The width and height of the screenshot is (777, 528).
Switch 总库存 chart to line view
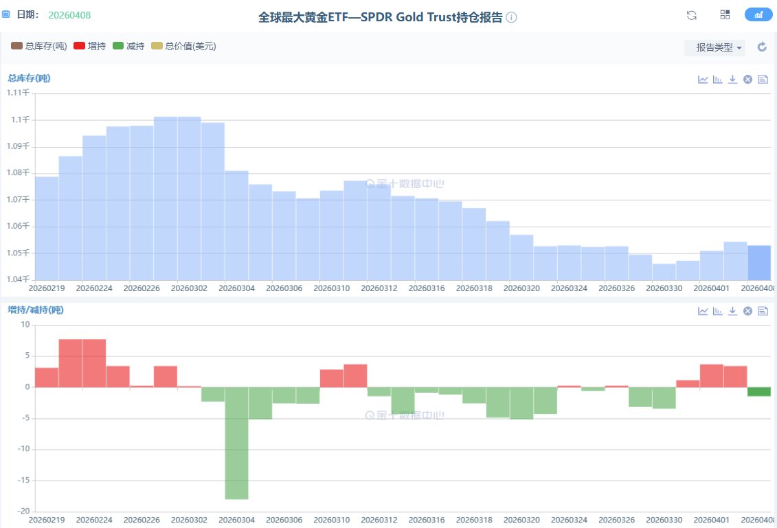coord(703,80)
